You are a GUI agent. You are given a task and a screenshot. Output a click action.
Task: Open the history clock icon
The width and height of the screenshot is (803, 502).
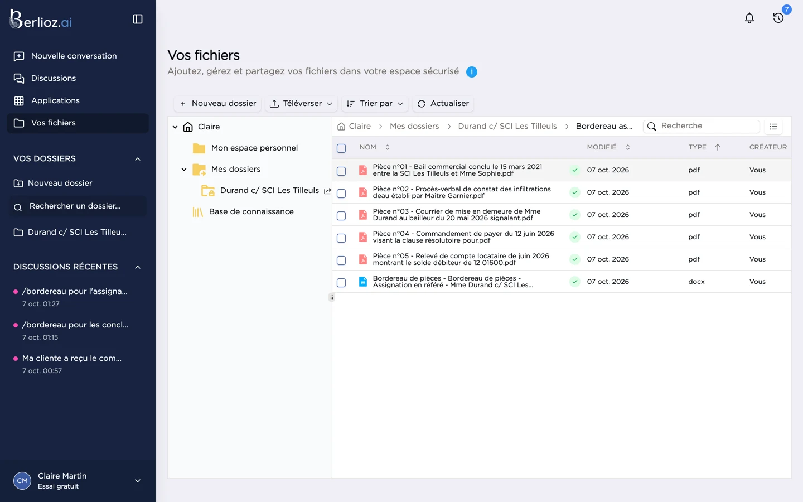point(778,18)
